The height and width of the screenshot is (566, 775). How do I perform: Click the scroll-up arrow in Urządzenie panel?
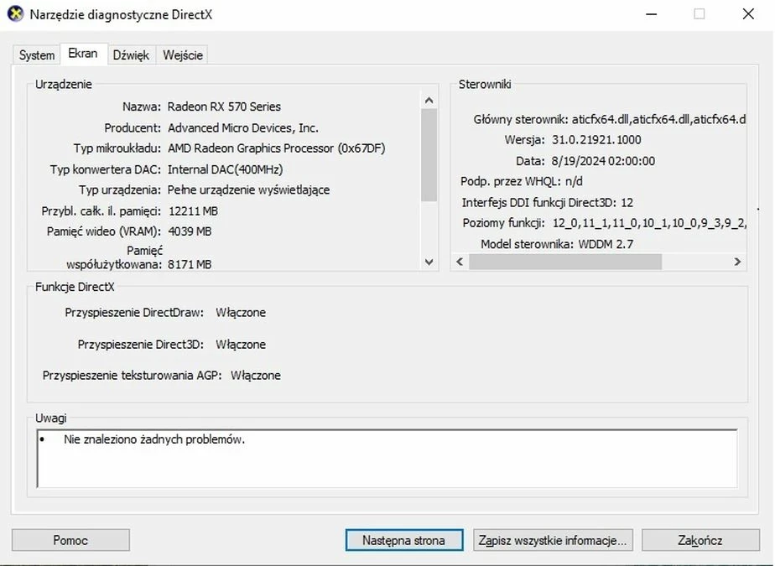pos(429,99)
